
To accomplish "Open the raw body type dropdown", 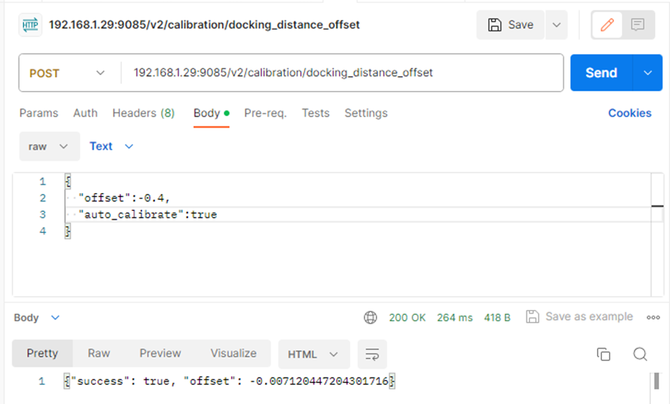I will click(49, 146).
